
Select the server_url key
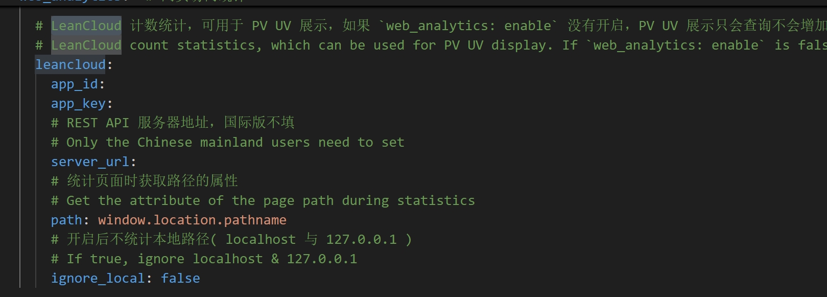[90, 162]
